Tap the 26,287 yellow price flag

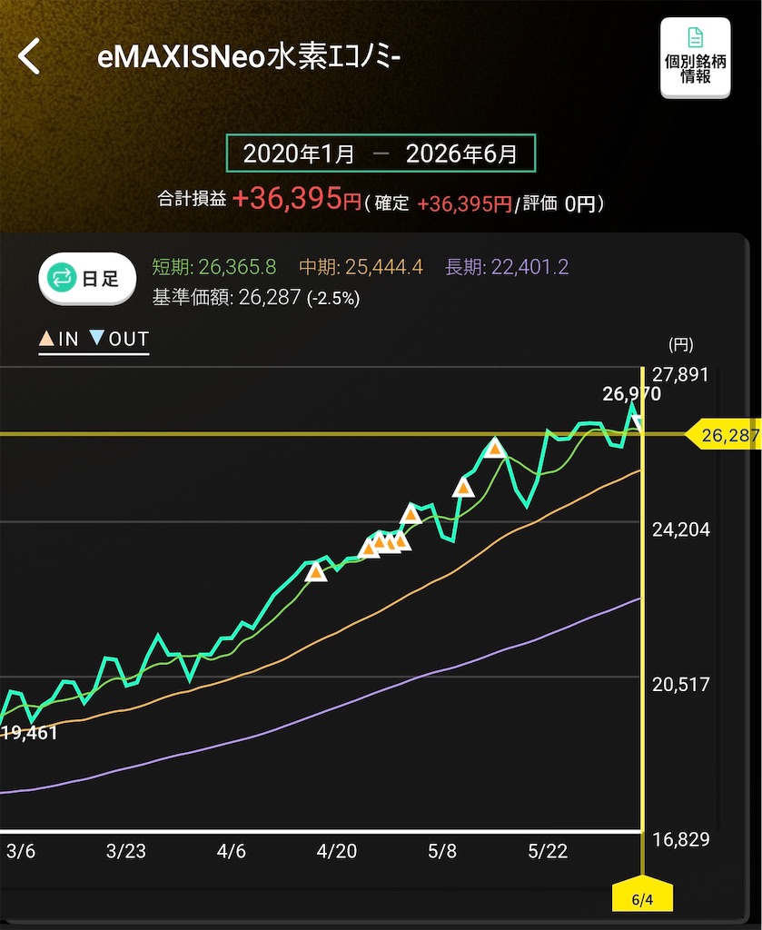coord(724,435)
